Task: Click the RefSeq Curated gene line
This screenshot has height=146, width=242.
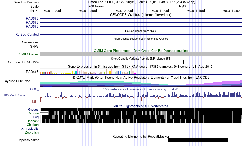Action: tap(141, 34)
